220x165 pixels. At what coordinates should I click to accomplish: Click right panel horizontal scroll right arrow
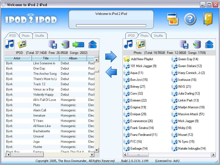213,155
